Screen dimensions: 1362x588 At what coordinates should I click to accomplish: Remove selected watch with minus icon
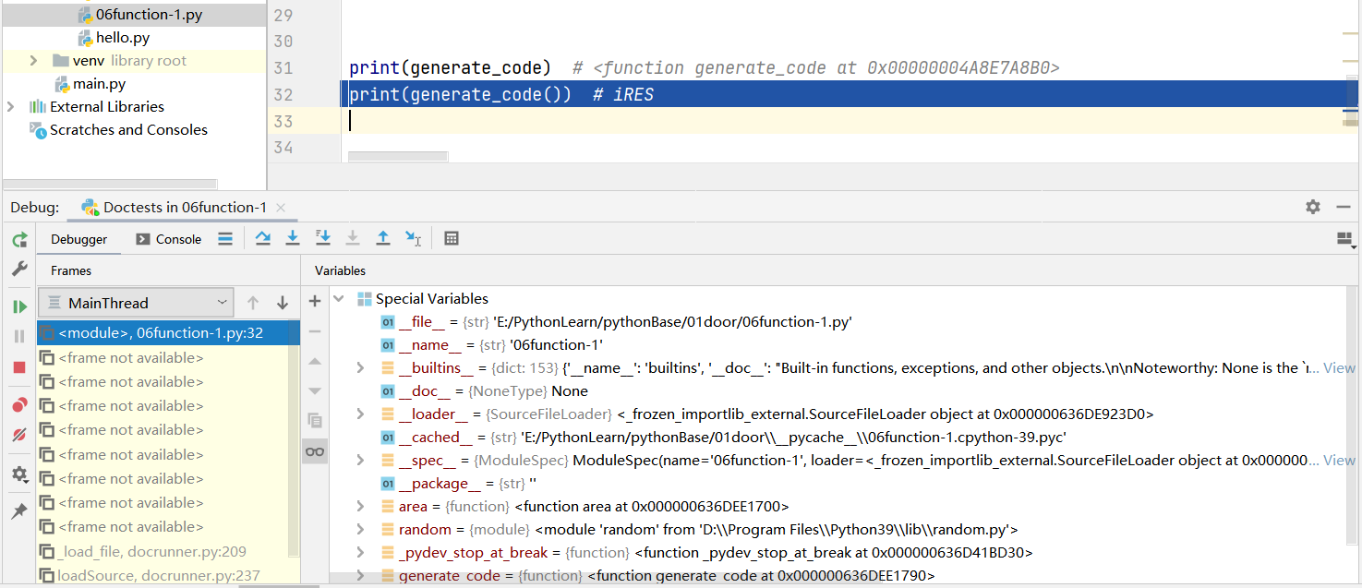click(x=315, y=330)
